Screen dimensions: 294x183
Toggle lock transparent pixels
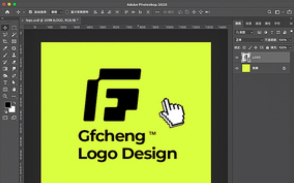(244, 48)
